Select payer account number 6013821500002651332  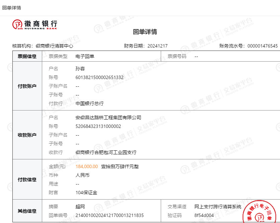(99, 77)
